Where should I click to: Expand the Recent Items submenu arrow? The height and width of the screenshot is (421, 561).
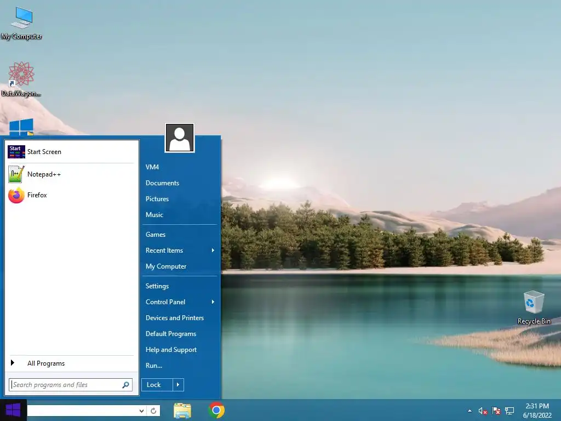[x=213, y=251]
